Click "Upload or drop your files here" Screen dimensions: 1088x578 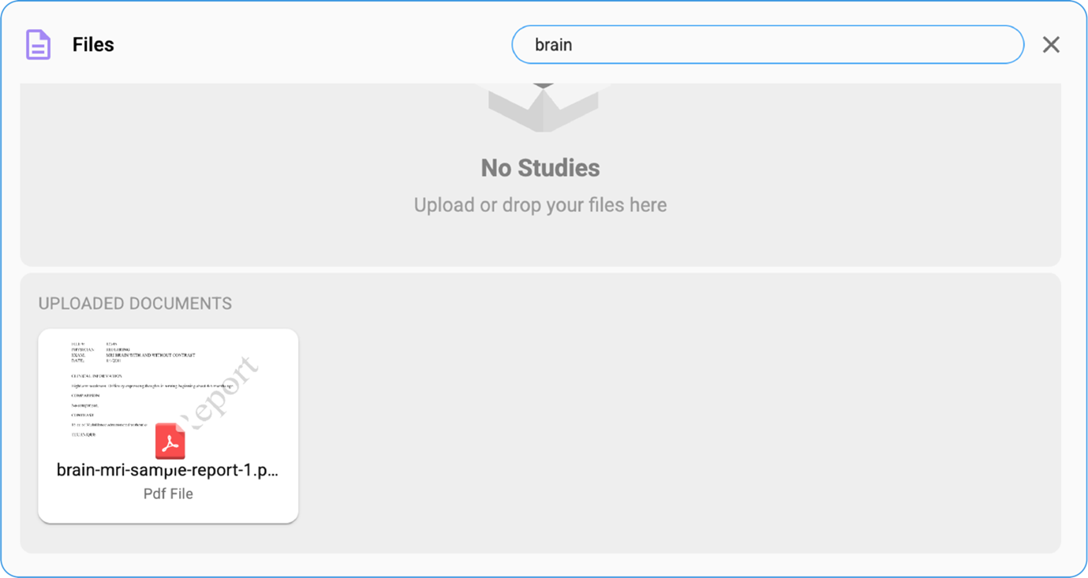tap(540, 205)
